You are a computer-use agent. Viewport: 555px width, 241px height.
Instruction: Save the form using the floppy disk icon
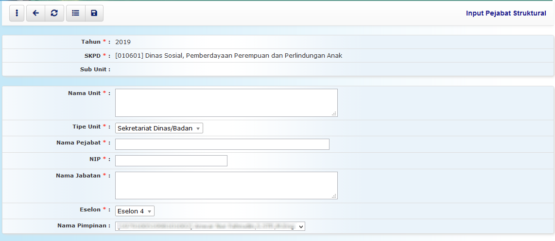click(94, 14)
